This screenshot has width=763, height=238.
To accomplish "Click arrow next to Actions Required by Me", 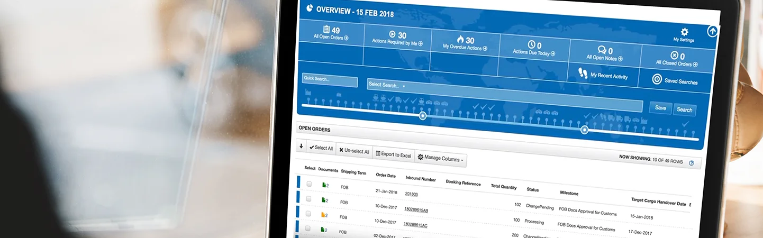I will pos(421,43).
